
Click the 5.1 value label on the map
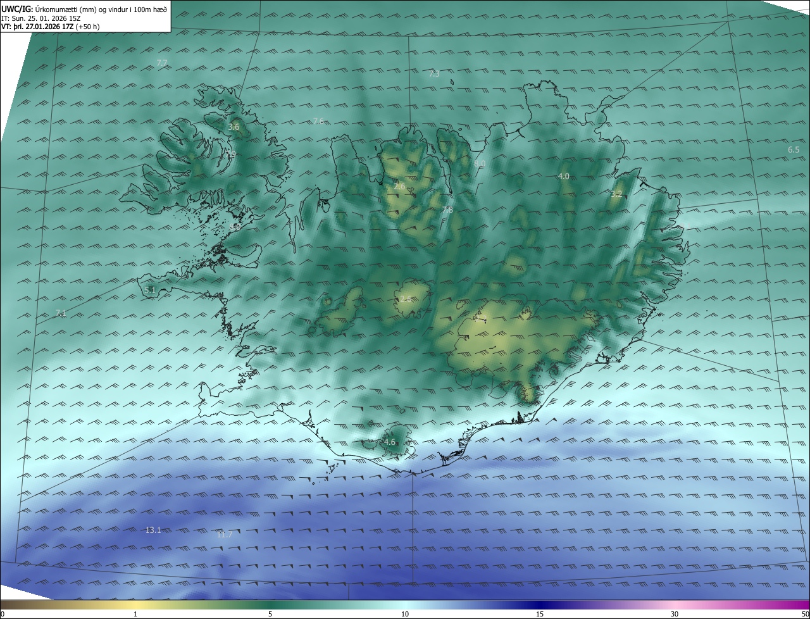pyautogui.click(x=149, y=290)
